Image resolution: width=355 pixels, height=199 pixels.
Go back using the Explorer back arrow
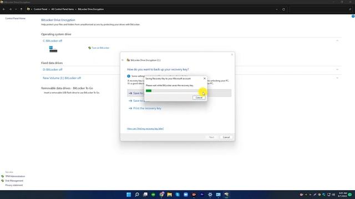pyautogui.click(x=4, y=9)
